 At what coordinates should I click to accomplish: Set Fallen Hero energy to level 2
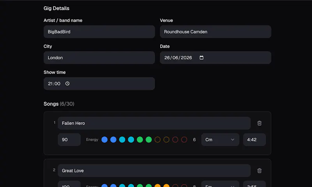[x=113, y=140]
